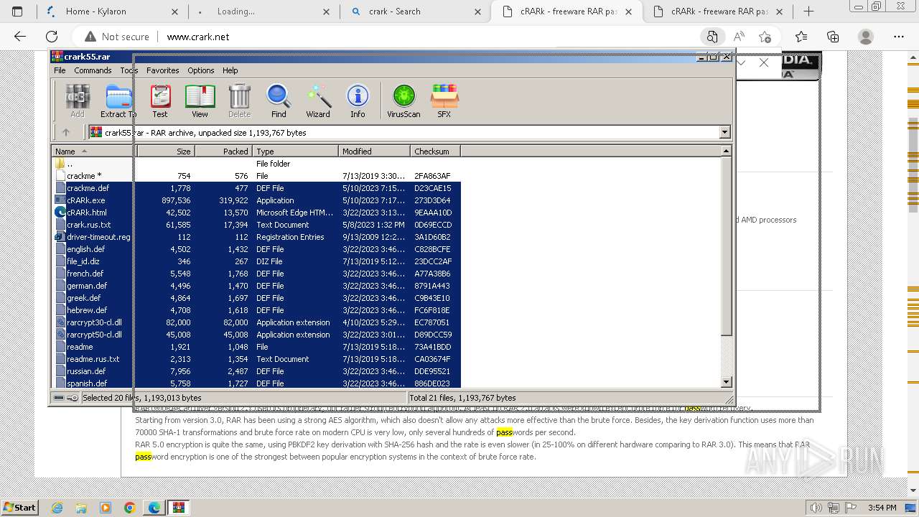This screenshot has width=919, height=517.
Task: Click the browser back arrow
Action: point(20,37)
